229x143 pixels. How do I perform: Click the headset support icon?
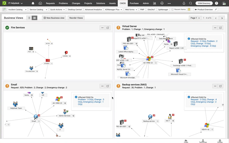point(162,3)
